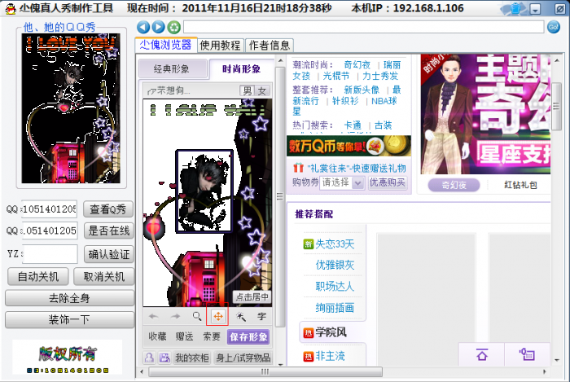570x382 pixels.
Task: Click the undo arrow under avatar preview
Action: [x=153, y=316]
